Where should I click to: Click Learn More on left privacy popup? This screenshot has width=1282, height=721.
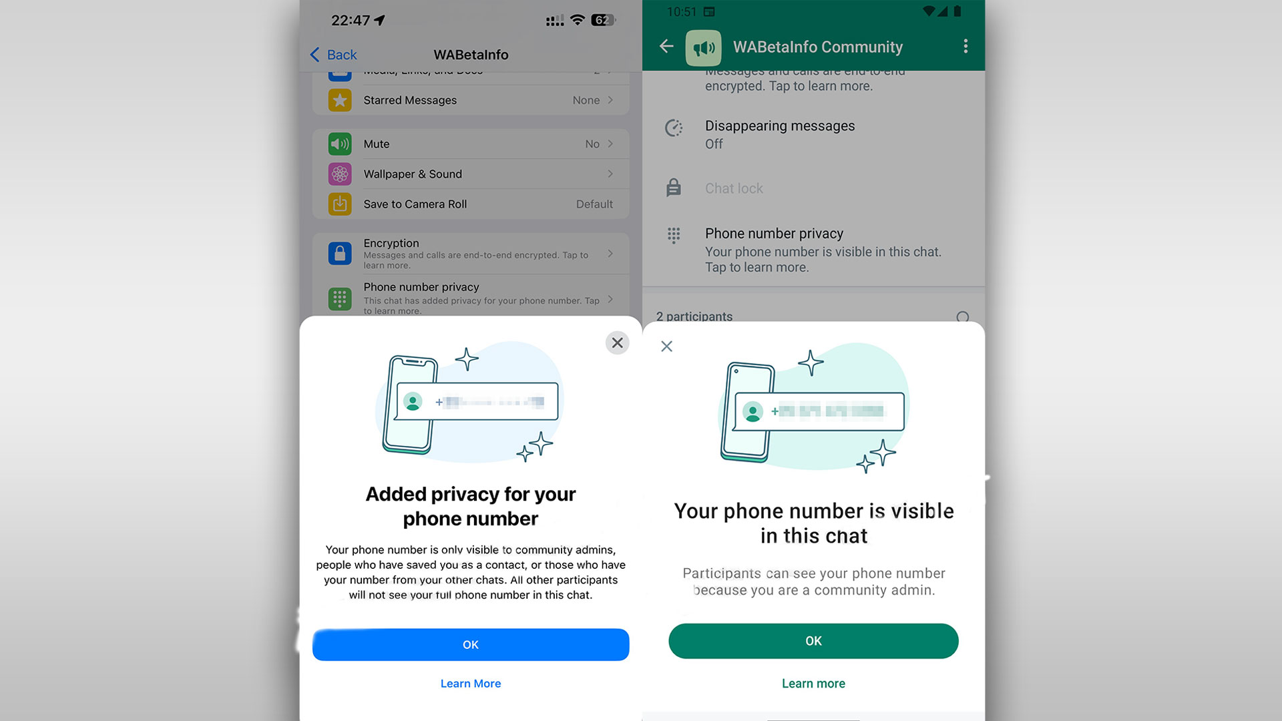tap(470, 683)
